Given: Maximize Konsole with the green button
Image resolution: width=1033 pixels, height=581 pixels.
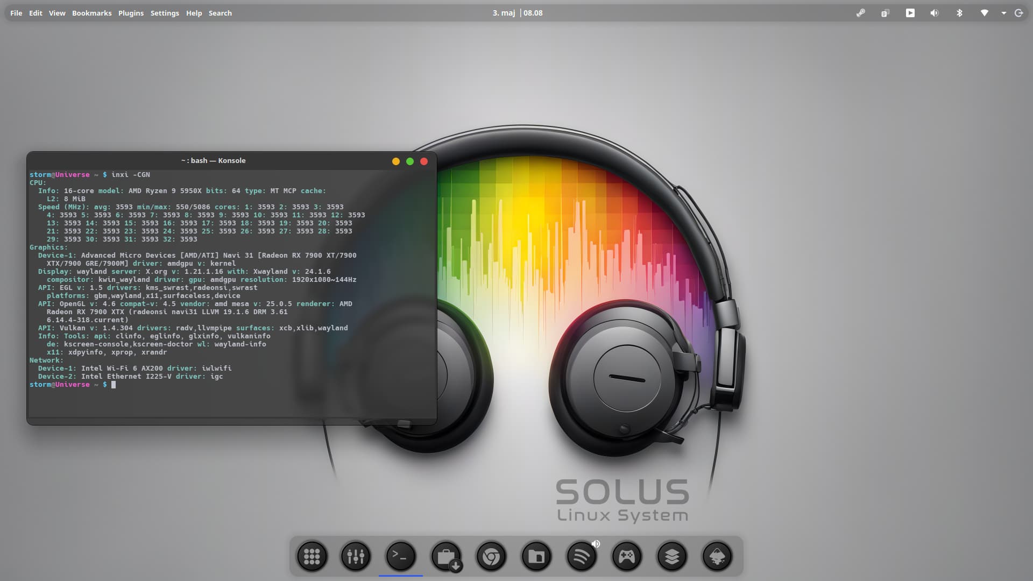Looking at the screenshot, I should tap(410, 161).
